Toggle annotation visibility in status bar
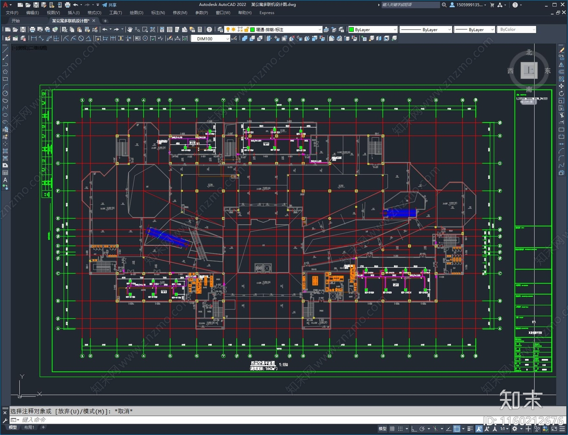 [x=479, y=429]
